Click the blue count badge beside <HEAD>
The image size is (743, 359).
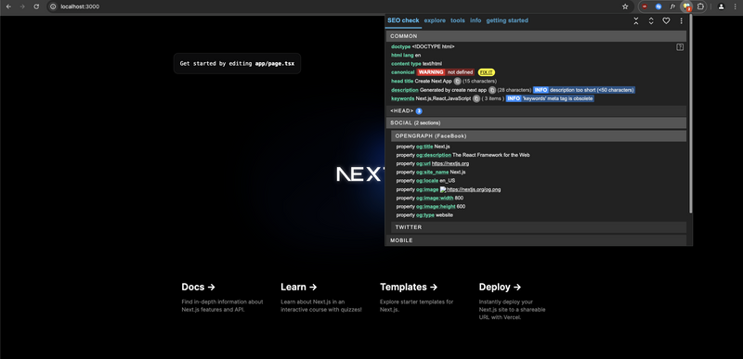click(x=419, y=111)
